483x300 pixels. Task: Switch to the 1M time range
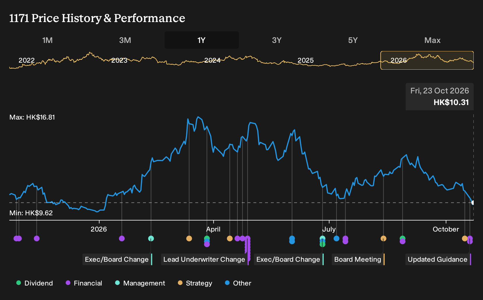pyautogui.click(x=47, y=40)
